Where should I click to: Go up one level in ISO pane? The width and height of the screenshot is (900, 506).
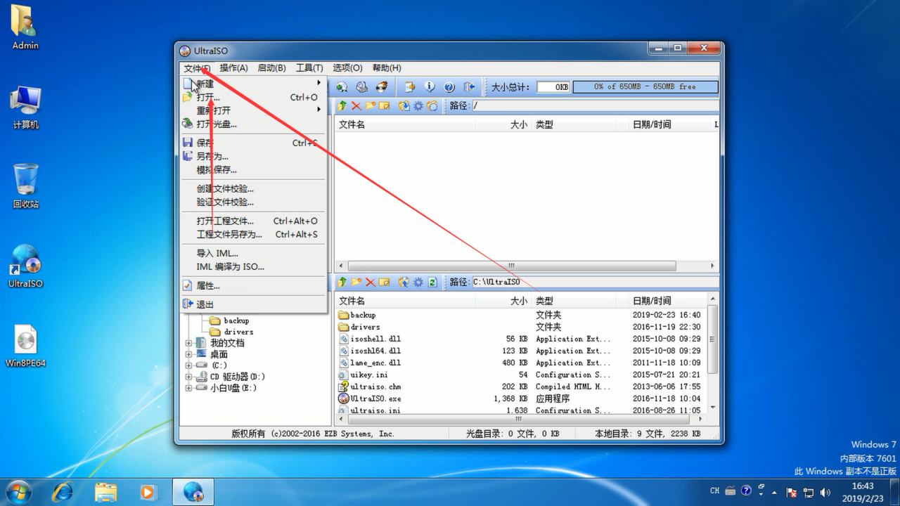pos(342,105)
